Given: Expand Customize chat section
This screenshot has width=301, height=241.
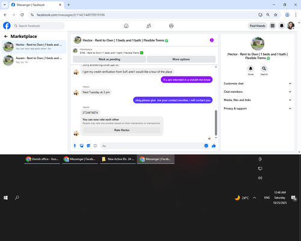Looking at the screenshot, I should point(258,84).
